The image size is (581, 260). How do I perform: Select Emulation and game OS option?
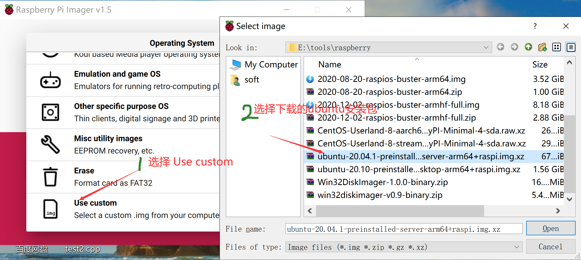coord(123,80)
